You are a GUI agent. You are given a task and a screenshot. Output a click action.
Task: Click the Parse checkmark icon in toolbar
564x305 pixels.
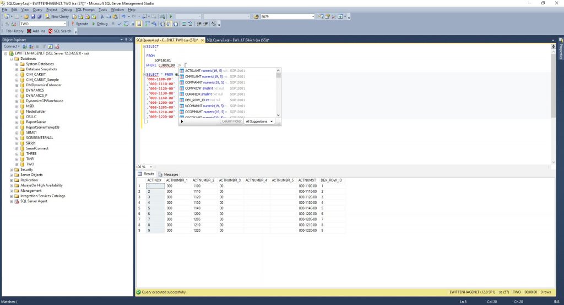(120, 24)
